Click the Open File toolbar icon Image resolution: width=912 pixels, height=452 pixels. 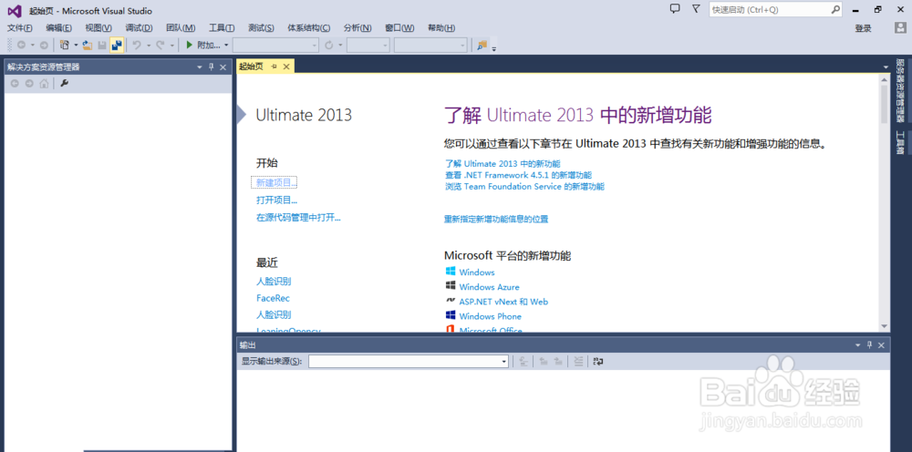(x=88, y=45)
